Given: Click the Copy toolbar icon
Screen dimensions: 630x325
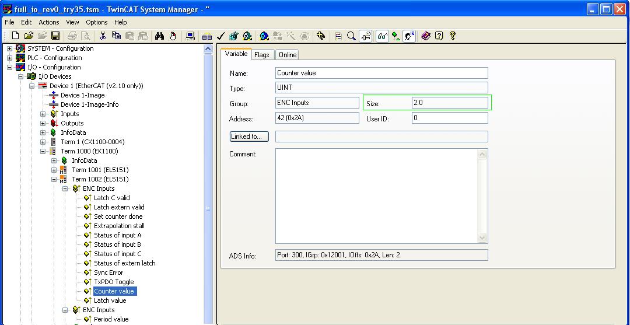Looking at the screenshot, I should [x=117, y=36].
